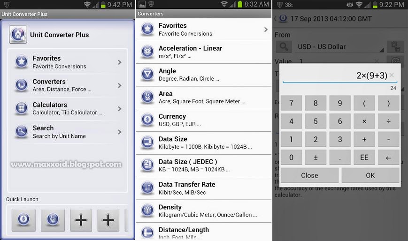Tap the backspace arrow key

[x=388, y=157]
